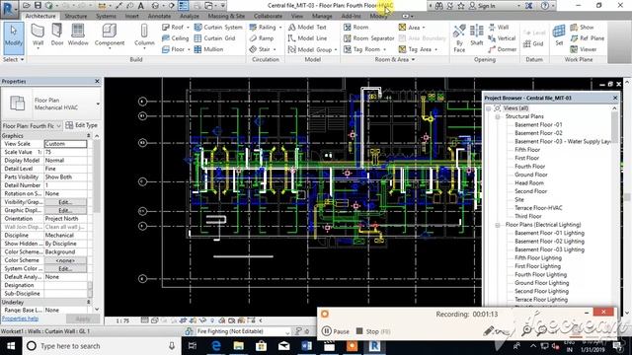Select the Ceiling tool
The image size is (632, 355).
(176, 38)
